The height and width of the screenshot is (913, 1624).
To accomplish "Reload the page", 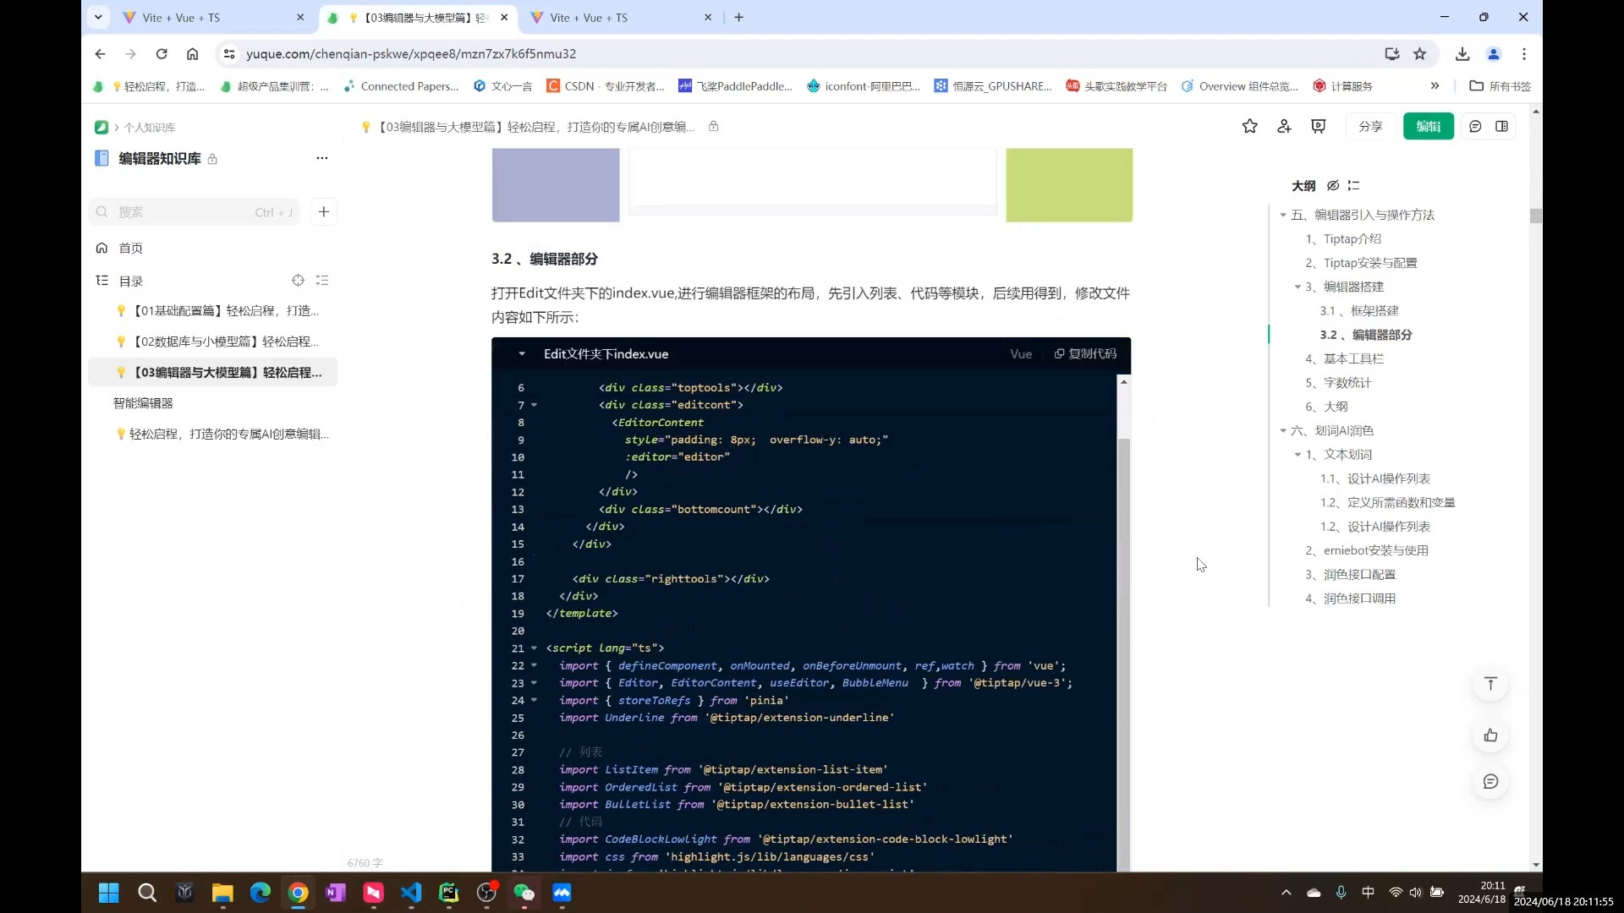I will tap(162, 54).
